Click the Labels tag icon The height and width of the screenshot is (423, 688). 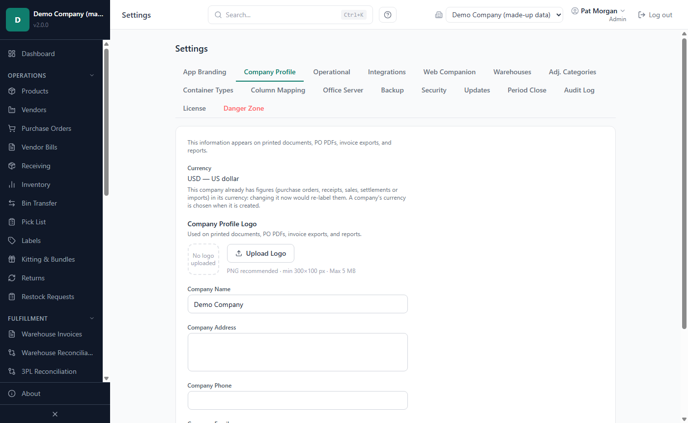pos(12,241)
